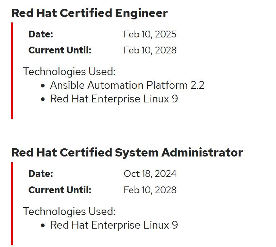Image resolution: width=276 pixels, height=247 pixels.
Task: Click the Engineer Technologies Used label
Action: (x=69, y=72)
